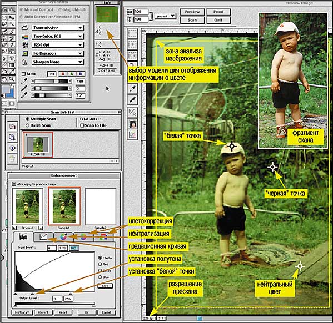Click the F/R flip-rotate icon
The image size is (333, 323).
(132, 112)
